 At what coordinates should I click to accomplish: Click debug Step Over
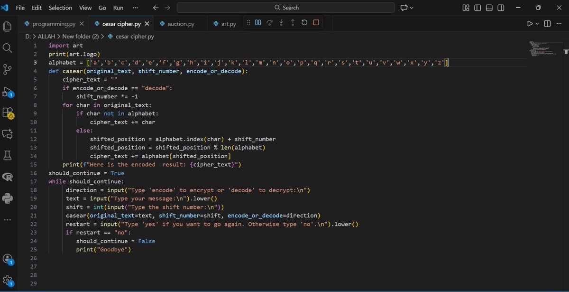pos(270,22)
